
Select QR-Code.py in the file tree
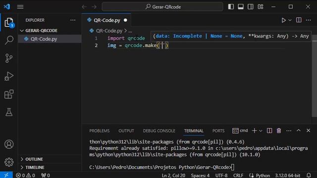pyautogui.click(x=50, y=39)
